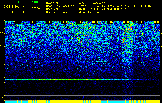The width and height of the screenshot is (162, 103).
Task: Click the yellow signal level bar at bottom
Action: tap(82, 101)
